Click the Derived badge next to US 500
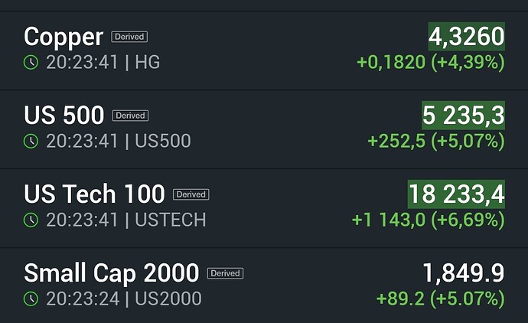This screenshot has height=323, width=528. [x=130, y=116]
